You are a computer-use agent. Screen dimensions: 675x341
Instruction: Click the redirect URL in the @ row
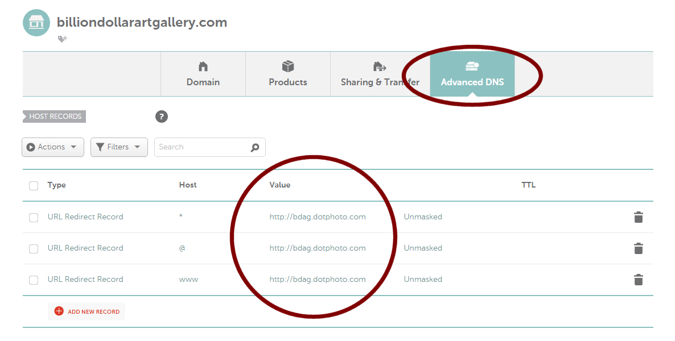tap(318, 248)
